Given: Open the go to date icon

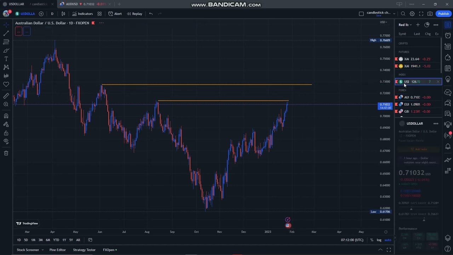Looking at the screenshot, I should (x=90, y=240).
